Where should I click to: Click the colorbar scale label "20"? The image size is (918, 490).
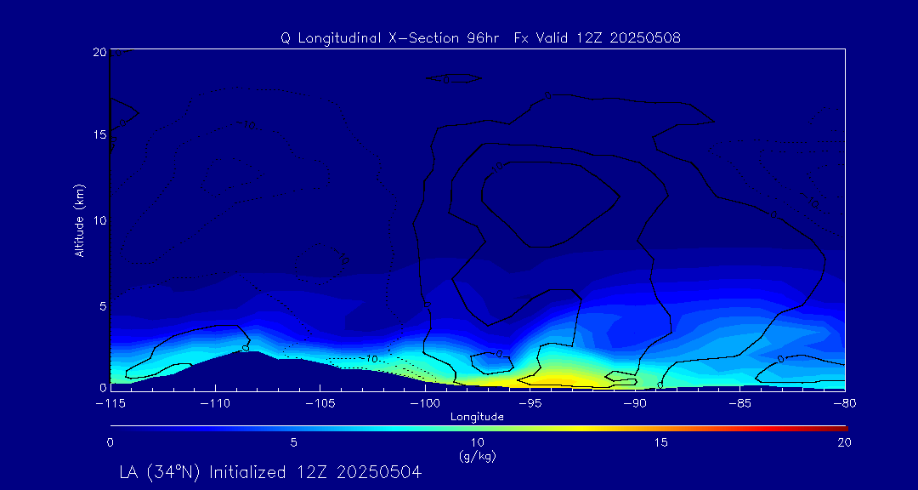tap(845, 442)
